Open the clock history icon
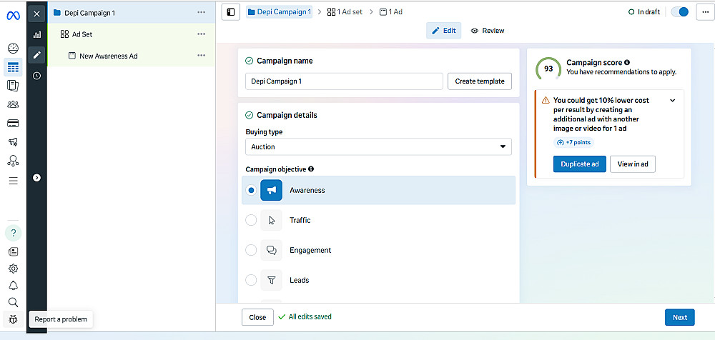 tap(36, 76)
